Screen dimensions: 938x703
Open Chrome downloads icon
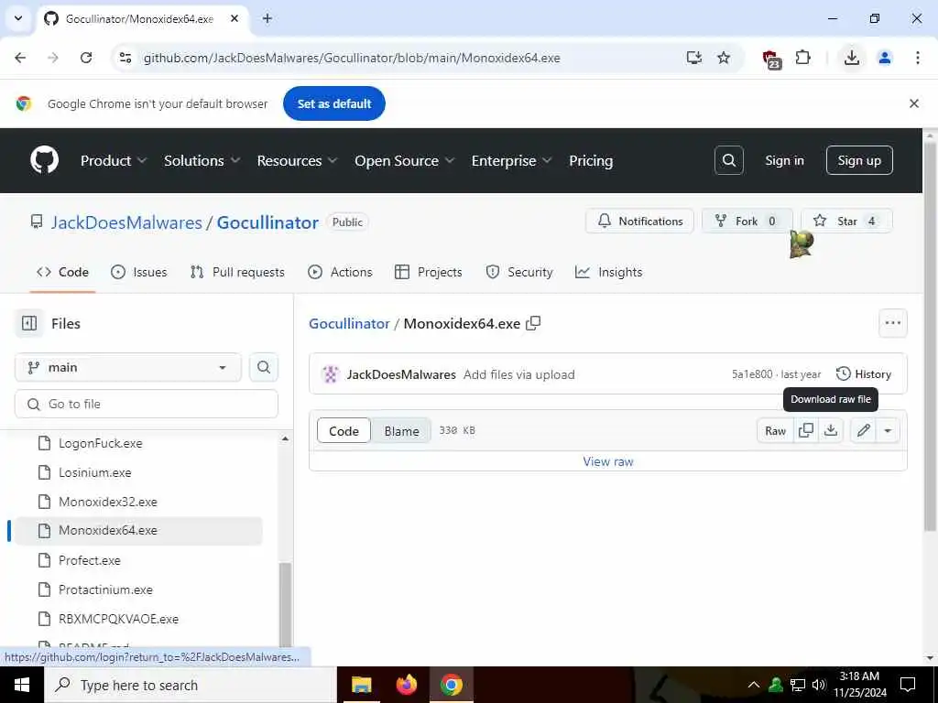[x=852, y=58]
